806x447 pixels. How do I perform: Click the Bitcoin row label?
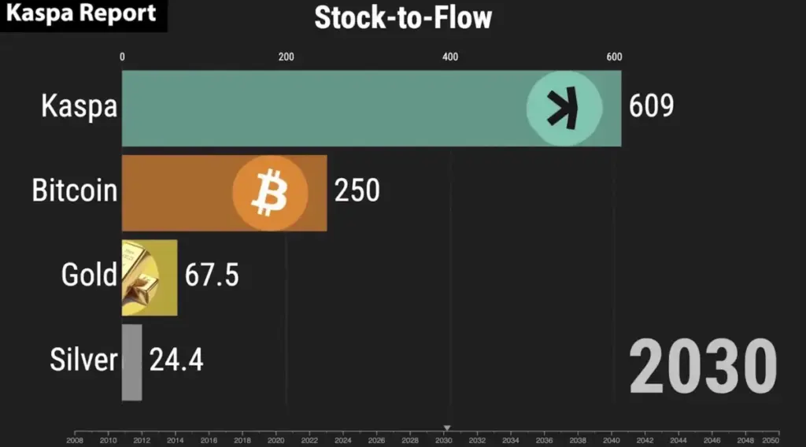tap(75, 191)
